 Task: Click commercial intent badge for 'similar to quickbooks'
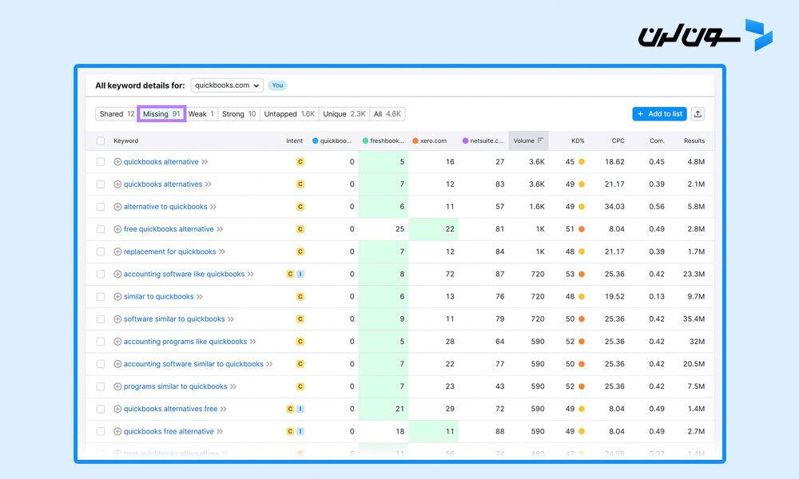300,296
